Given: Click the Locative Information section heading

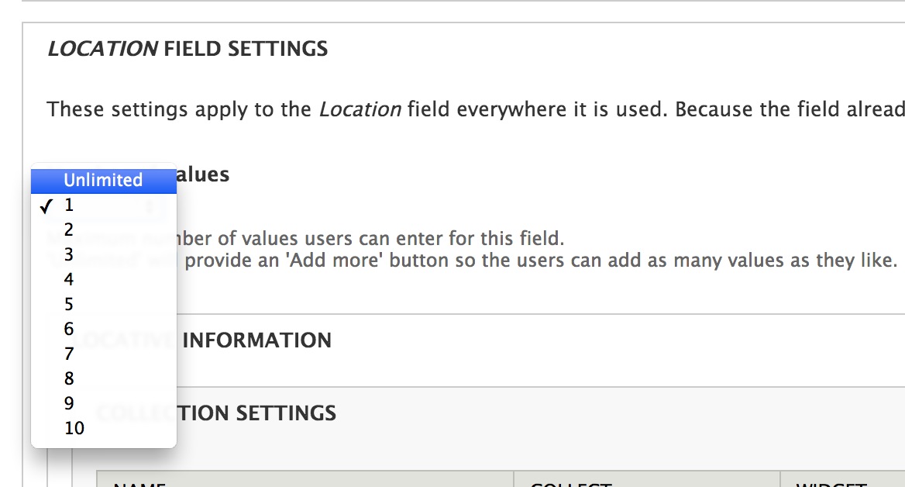Looking at the screenshot, I should tap(256, 340).
